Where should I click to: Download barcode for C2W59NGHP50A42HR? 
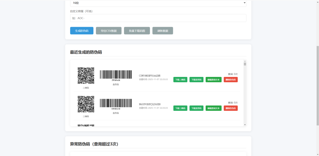(x=196, y=80)
